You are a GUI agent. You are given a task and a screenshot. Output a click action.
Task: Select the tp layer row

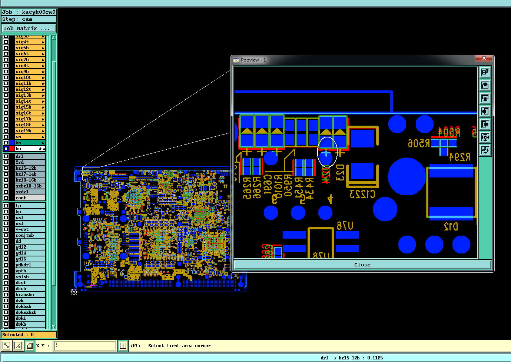tap(30, 206)
